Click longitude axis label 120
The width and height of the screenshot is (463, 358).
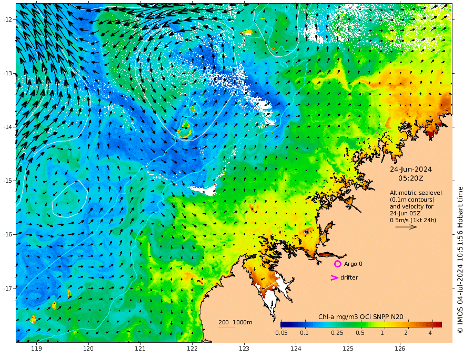pyautogui.click(x=88, y=349)
